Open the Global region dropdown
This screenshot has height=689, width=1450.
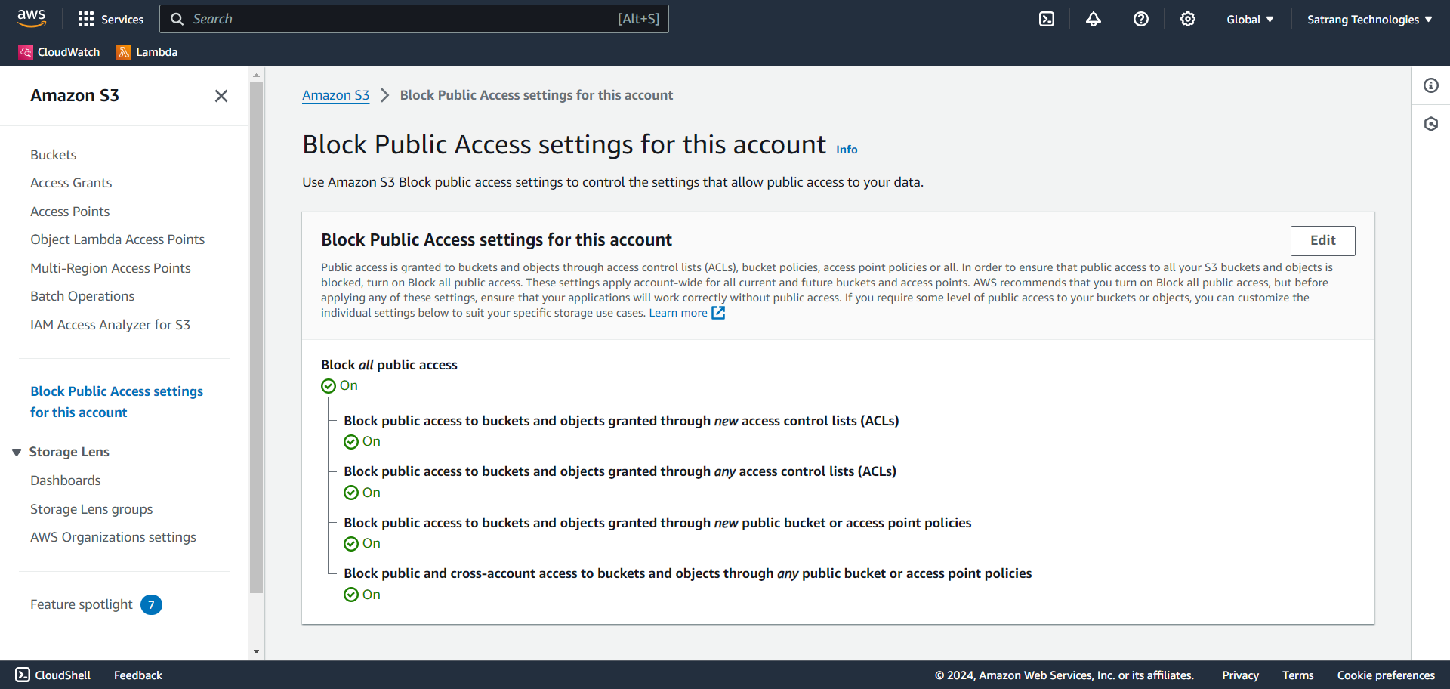pyautogui.click(x=1250, y=19)
